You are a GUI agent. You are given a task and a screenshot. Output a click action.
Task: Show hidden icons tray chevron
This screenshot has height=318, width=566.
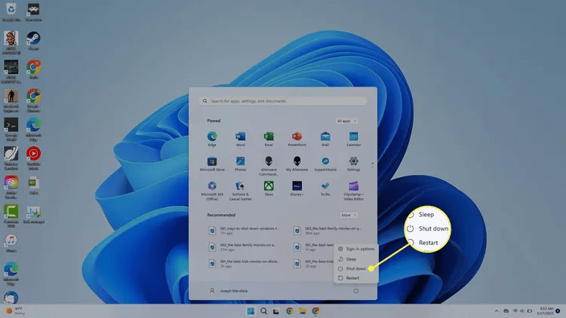click(497, 310)
